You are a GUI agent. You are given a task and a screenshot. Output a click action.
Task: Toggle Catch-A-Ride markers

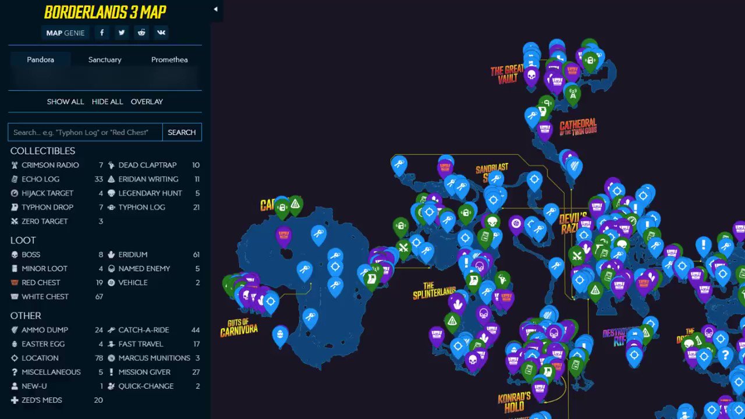pyautogui.click(x=154, y=330)
